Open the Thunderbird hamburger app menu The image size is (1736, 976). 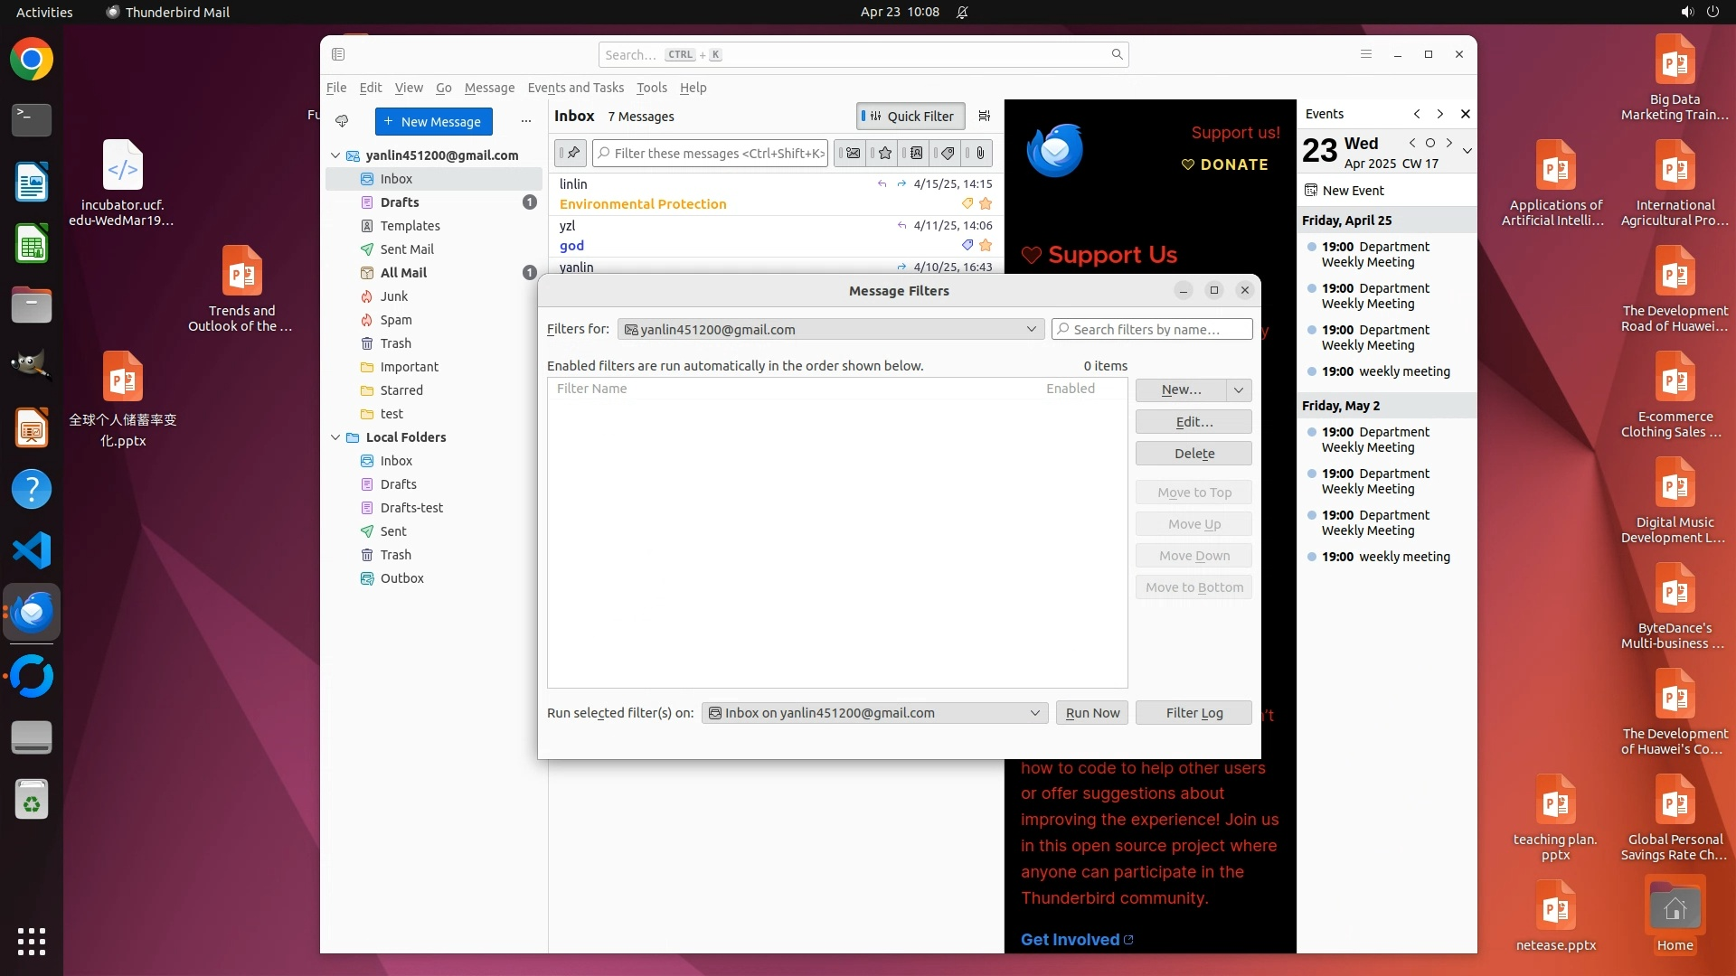[1366, 54]
